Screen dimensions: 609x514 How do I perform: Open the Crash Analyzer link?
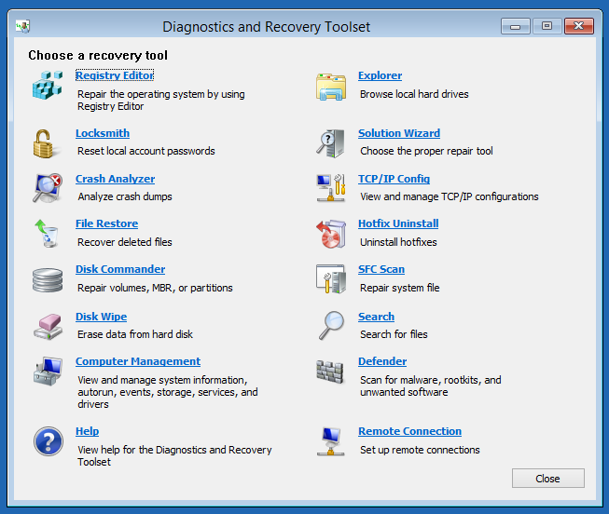116,179
